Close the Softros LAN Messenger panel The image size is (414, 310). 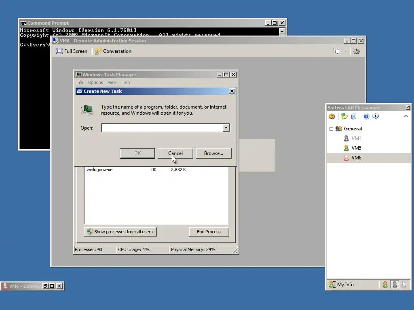[x=408, y=107]
